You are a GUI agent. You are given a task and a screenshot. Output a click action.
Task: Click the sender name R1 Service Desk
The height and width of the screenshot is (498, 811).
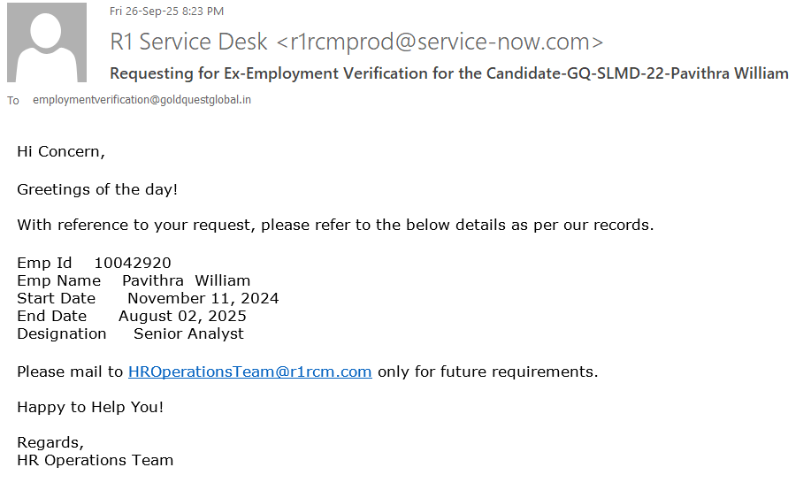(188, 42)
